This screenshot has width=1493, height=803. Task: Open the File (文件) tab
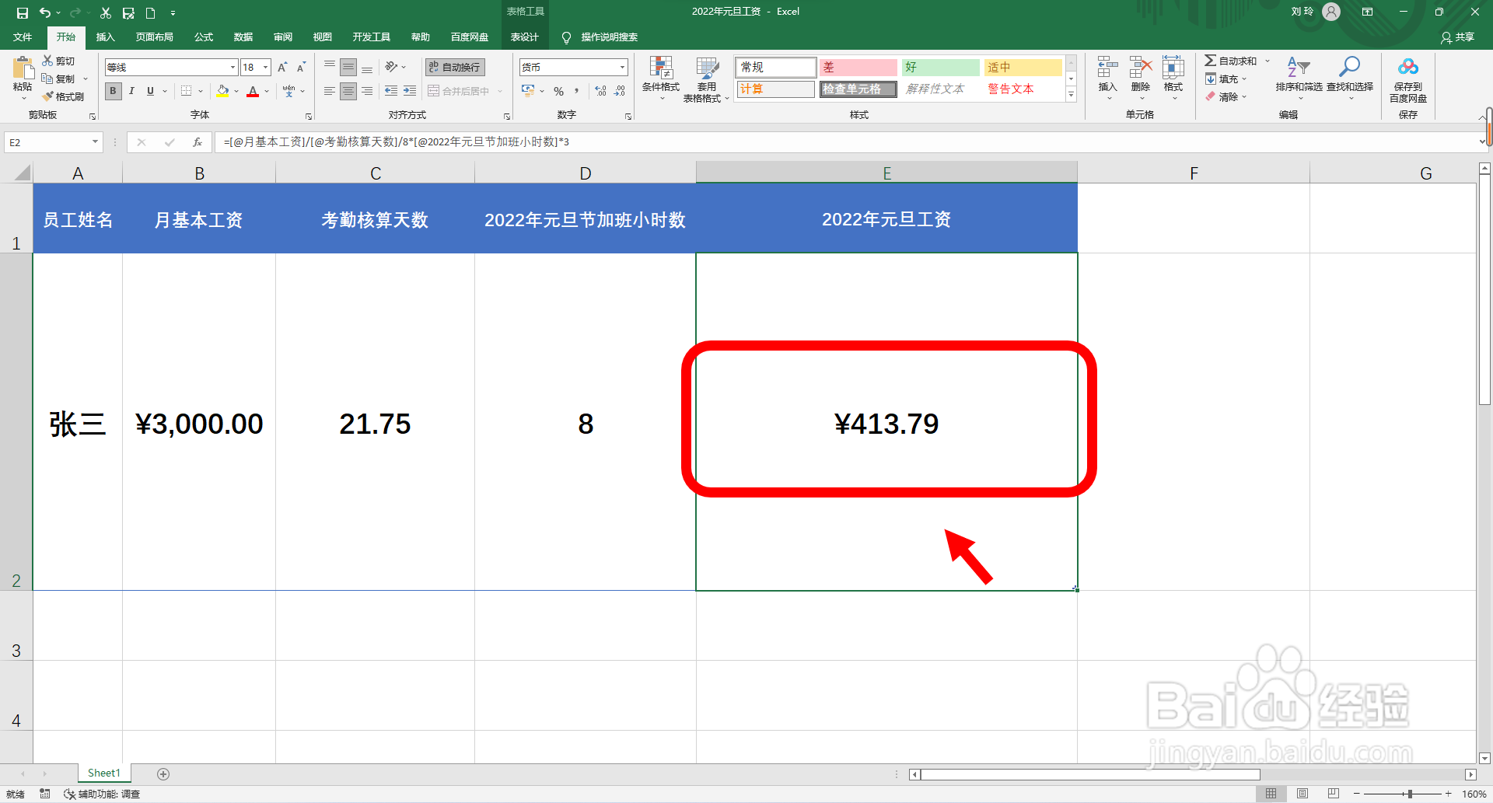pos(23,37)
